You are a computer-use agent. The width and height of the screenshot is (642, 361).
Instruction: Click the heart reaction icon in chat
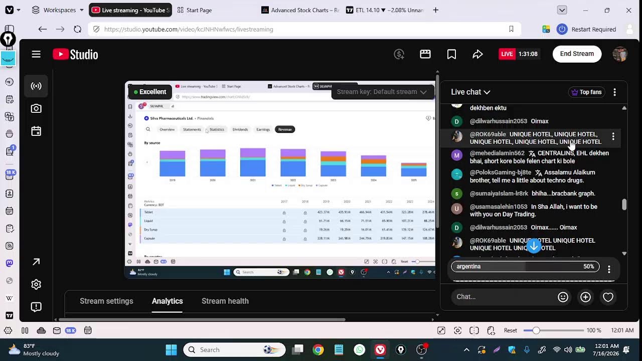[608, 297]
